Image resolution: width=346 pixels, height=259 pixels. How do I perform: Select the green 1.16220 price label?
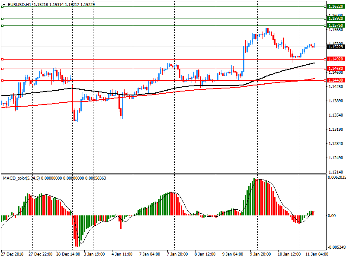[336, 7]
